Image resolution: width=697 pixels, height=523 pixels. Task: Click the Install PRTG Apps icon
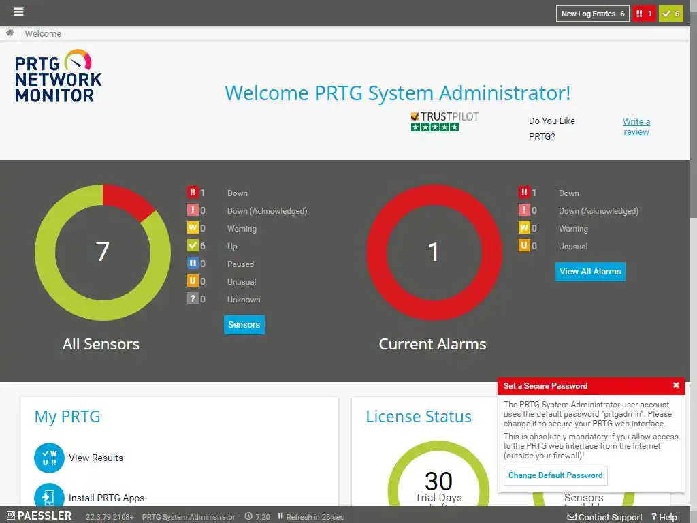coord(49,494)
